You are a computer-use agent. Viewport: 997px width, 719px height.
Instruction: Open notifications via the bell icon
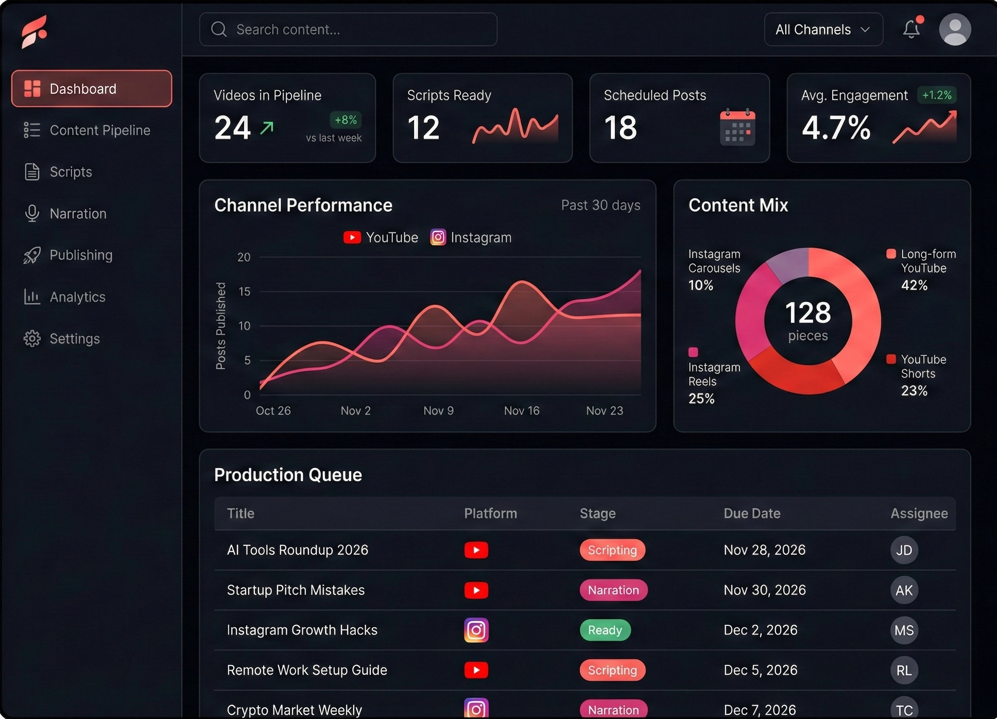point(911,29)
